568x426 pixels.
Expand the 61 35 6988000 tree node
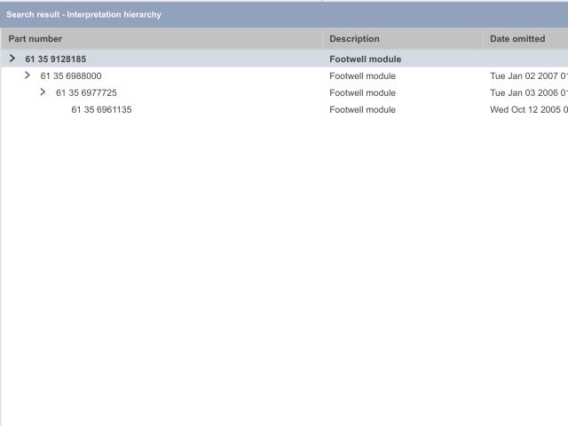tap(28, 75)
